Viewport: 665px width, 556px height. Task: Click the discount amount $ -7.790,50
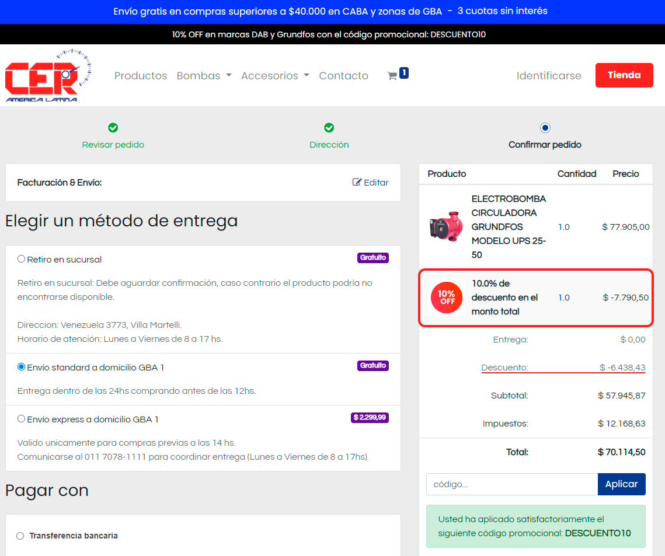coord(625,298)
